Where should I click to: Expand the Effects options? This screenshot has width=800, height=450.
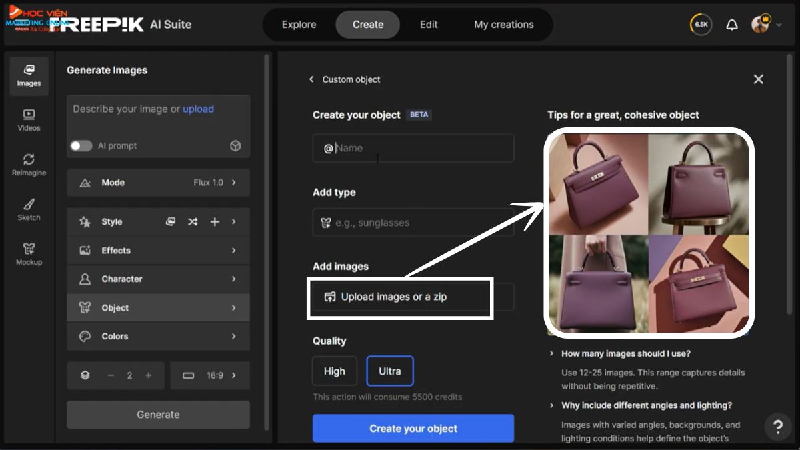pyautogui.click(x=158, y=251)
